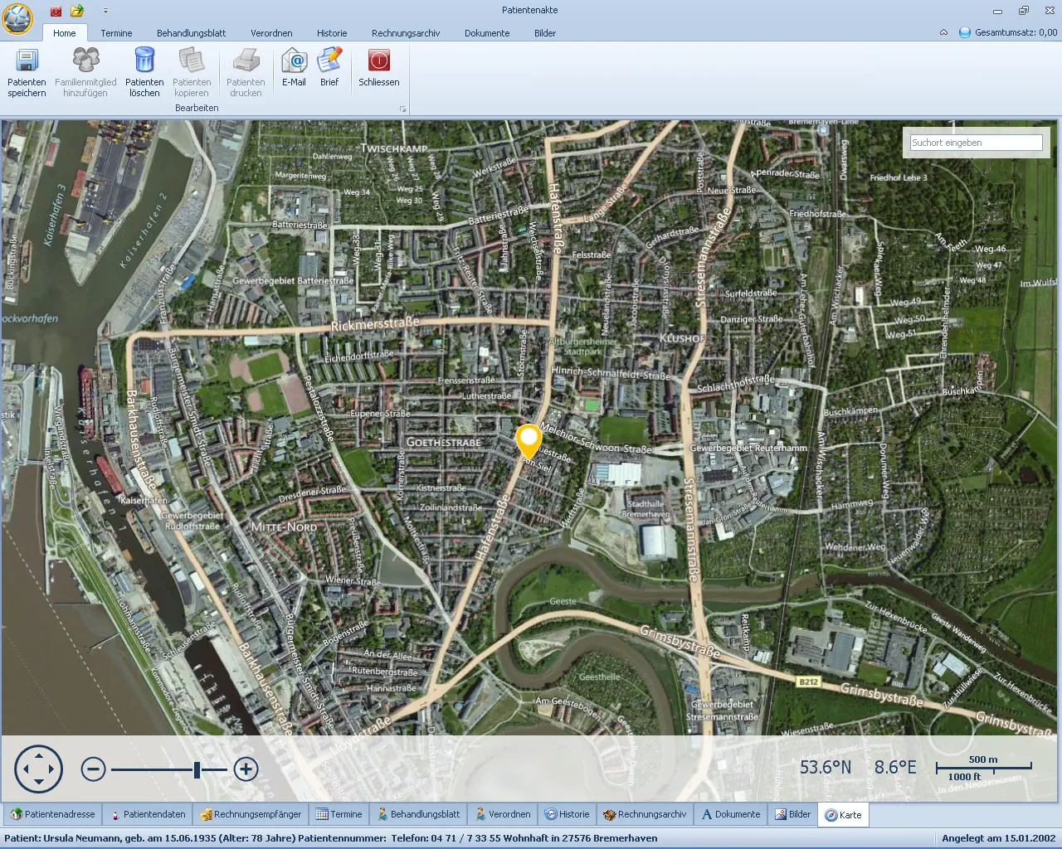
Task: Open the Rechnungsarchiv ribbon tab
Action: click(x=406, y=33)
